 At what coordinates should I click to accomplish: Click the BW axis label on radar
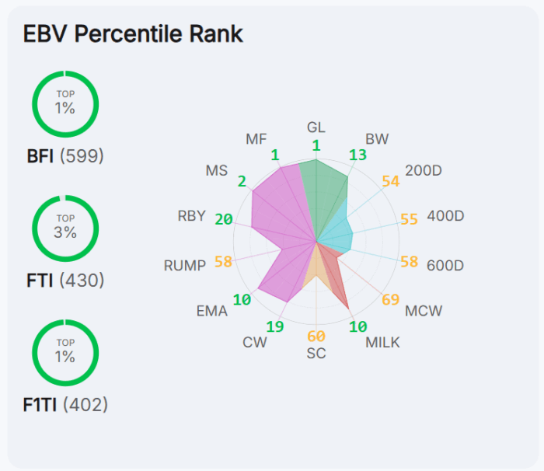[377, 139]
